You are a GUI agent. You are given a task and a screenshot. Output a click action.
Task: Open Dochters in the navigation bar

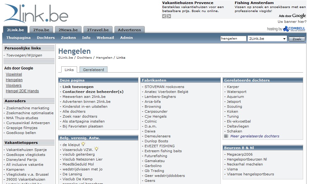[46, 38]
